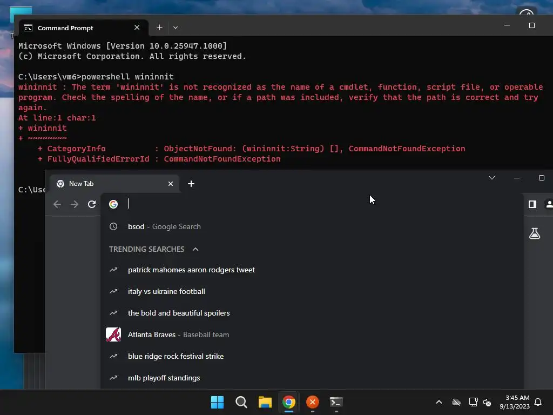The width and height of the screenshot is (553, 415).
Task: Select the bsod Google Search suggestion
Action: point(312,226)
